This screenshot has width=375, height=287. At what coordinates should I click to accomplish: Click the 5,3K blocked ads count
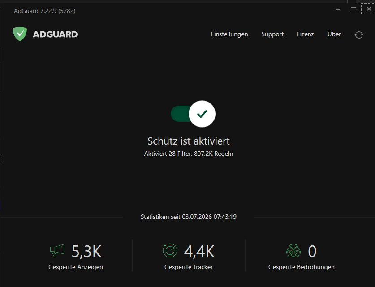pyautogui.click(x=86, y=251)
